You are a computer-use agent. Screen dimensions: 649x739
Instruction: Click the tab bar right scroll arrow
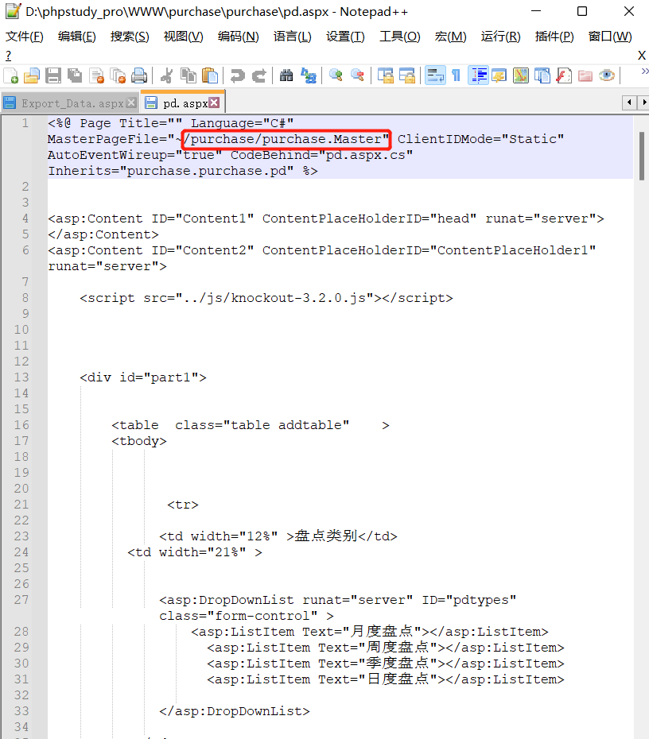[x=643, y=102]
